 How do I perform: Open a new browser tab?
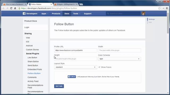[81, 4]
